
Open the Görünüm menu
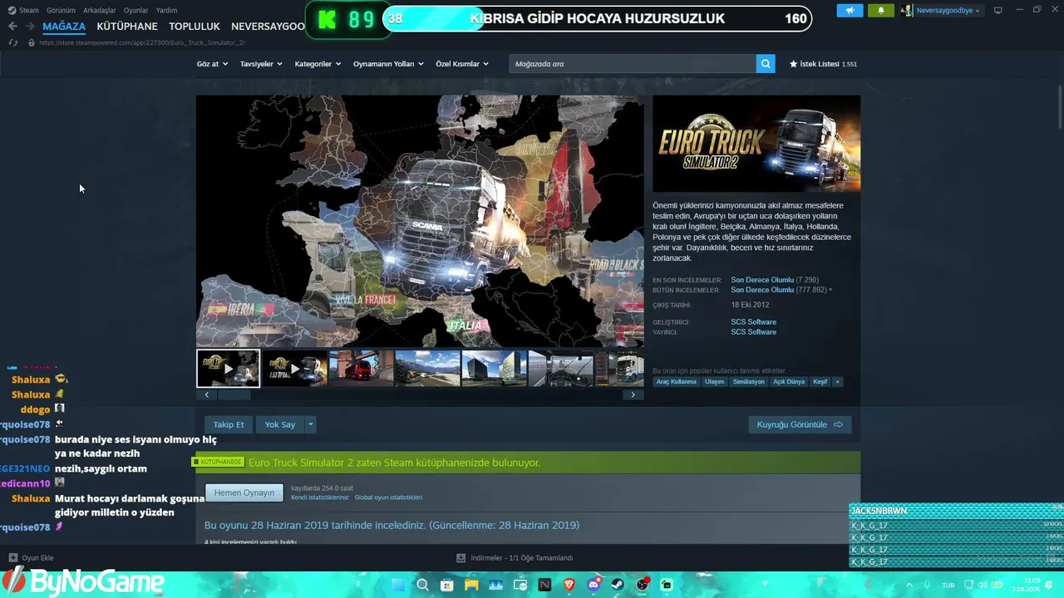point(61,11)
